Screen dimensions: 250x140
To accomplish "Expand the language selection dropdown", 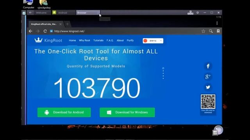I will coord(153,41).
